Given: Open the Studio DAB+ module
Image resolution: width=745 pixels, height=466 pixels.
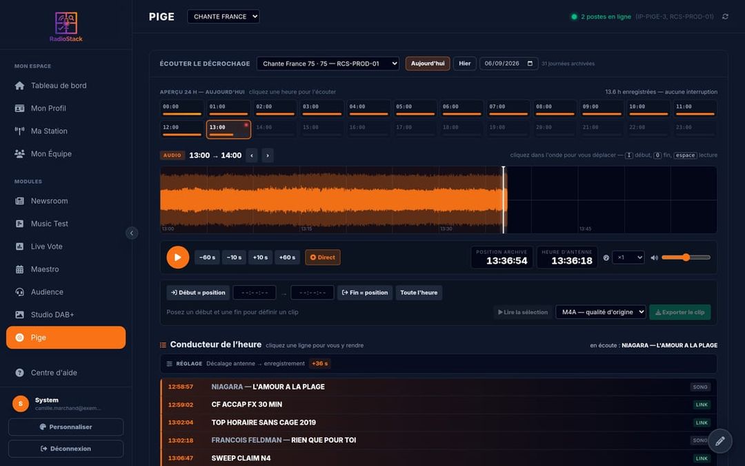Looking at the screenshot, I should pos(66,315).
